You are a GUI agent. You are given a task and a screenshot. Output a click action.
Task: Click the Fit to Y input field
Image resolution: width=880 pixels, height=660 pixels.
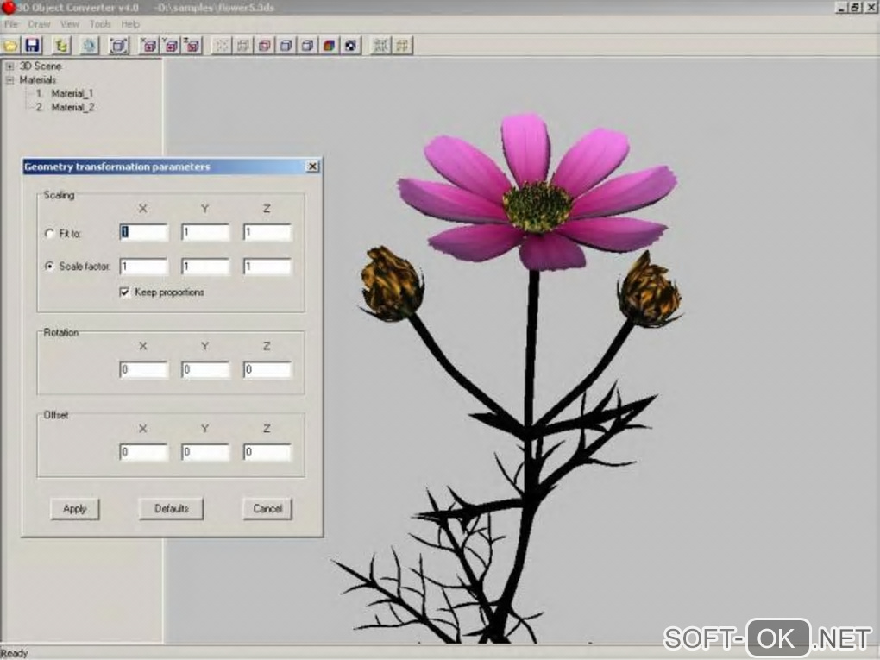click(x=205, y=232)
